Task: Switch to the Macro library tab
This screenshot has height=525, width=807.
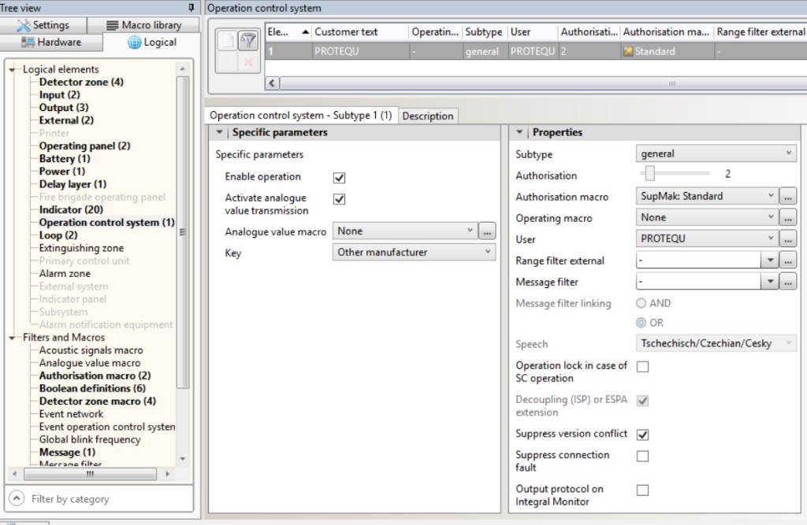Action: [x=143, y=24]
